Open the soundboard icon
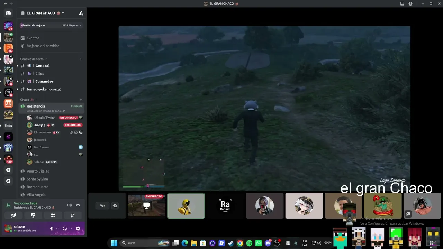This screenshot has height=249, width=443. coord(73,215)
